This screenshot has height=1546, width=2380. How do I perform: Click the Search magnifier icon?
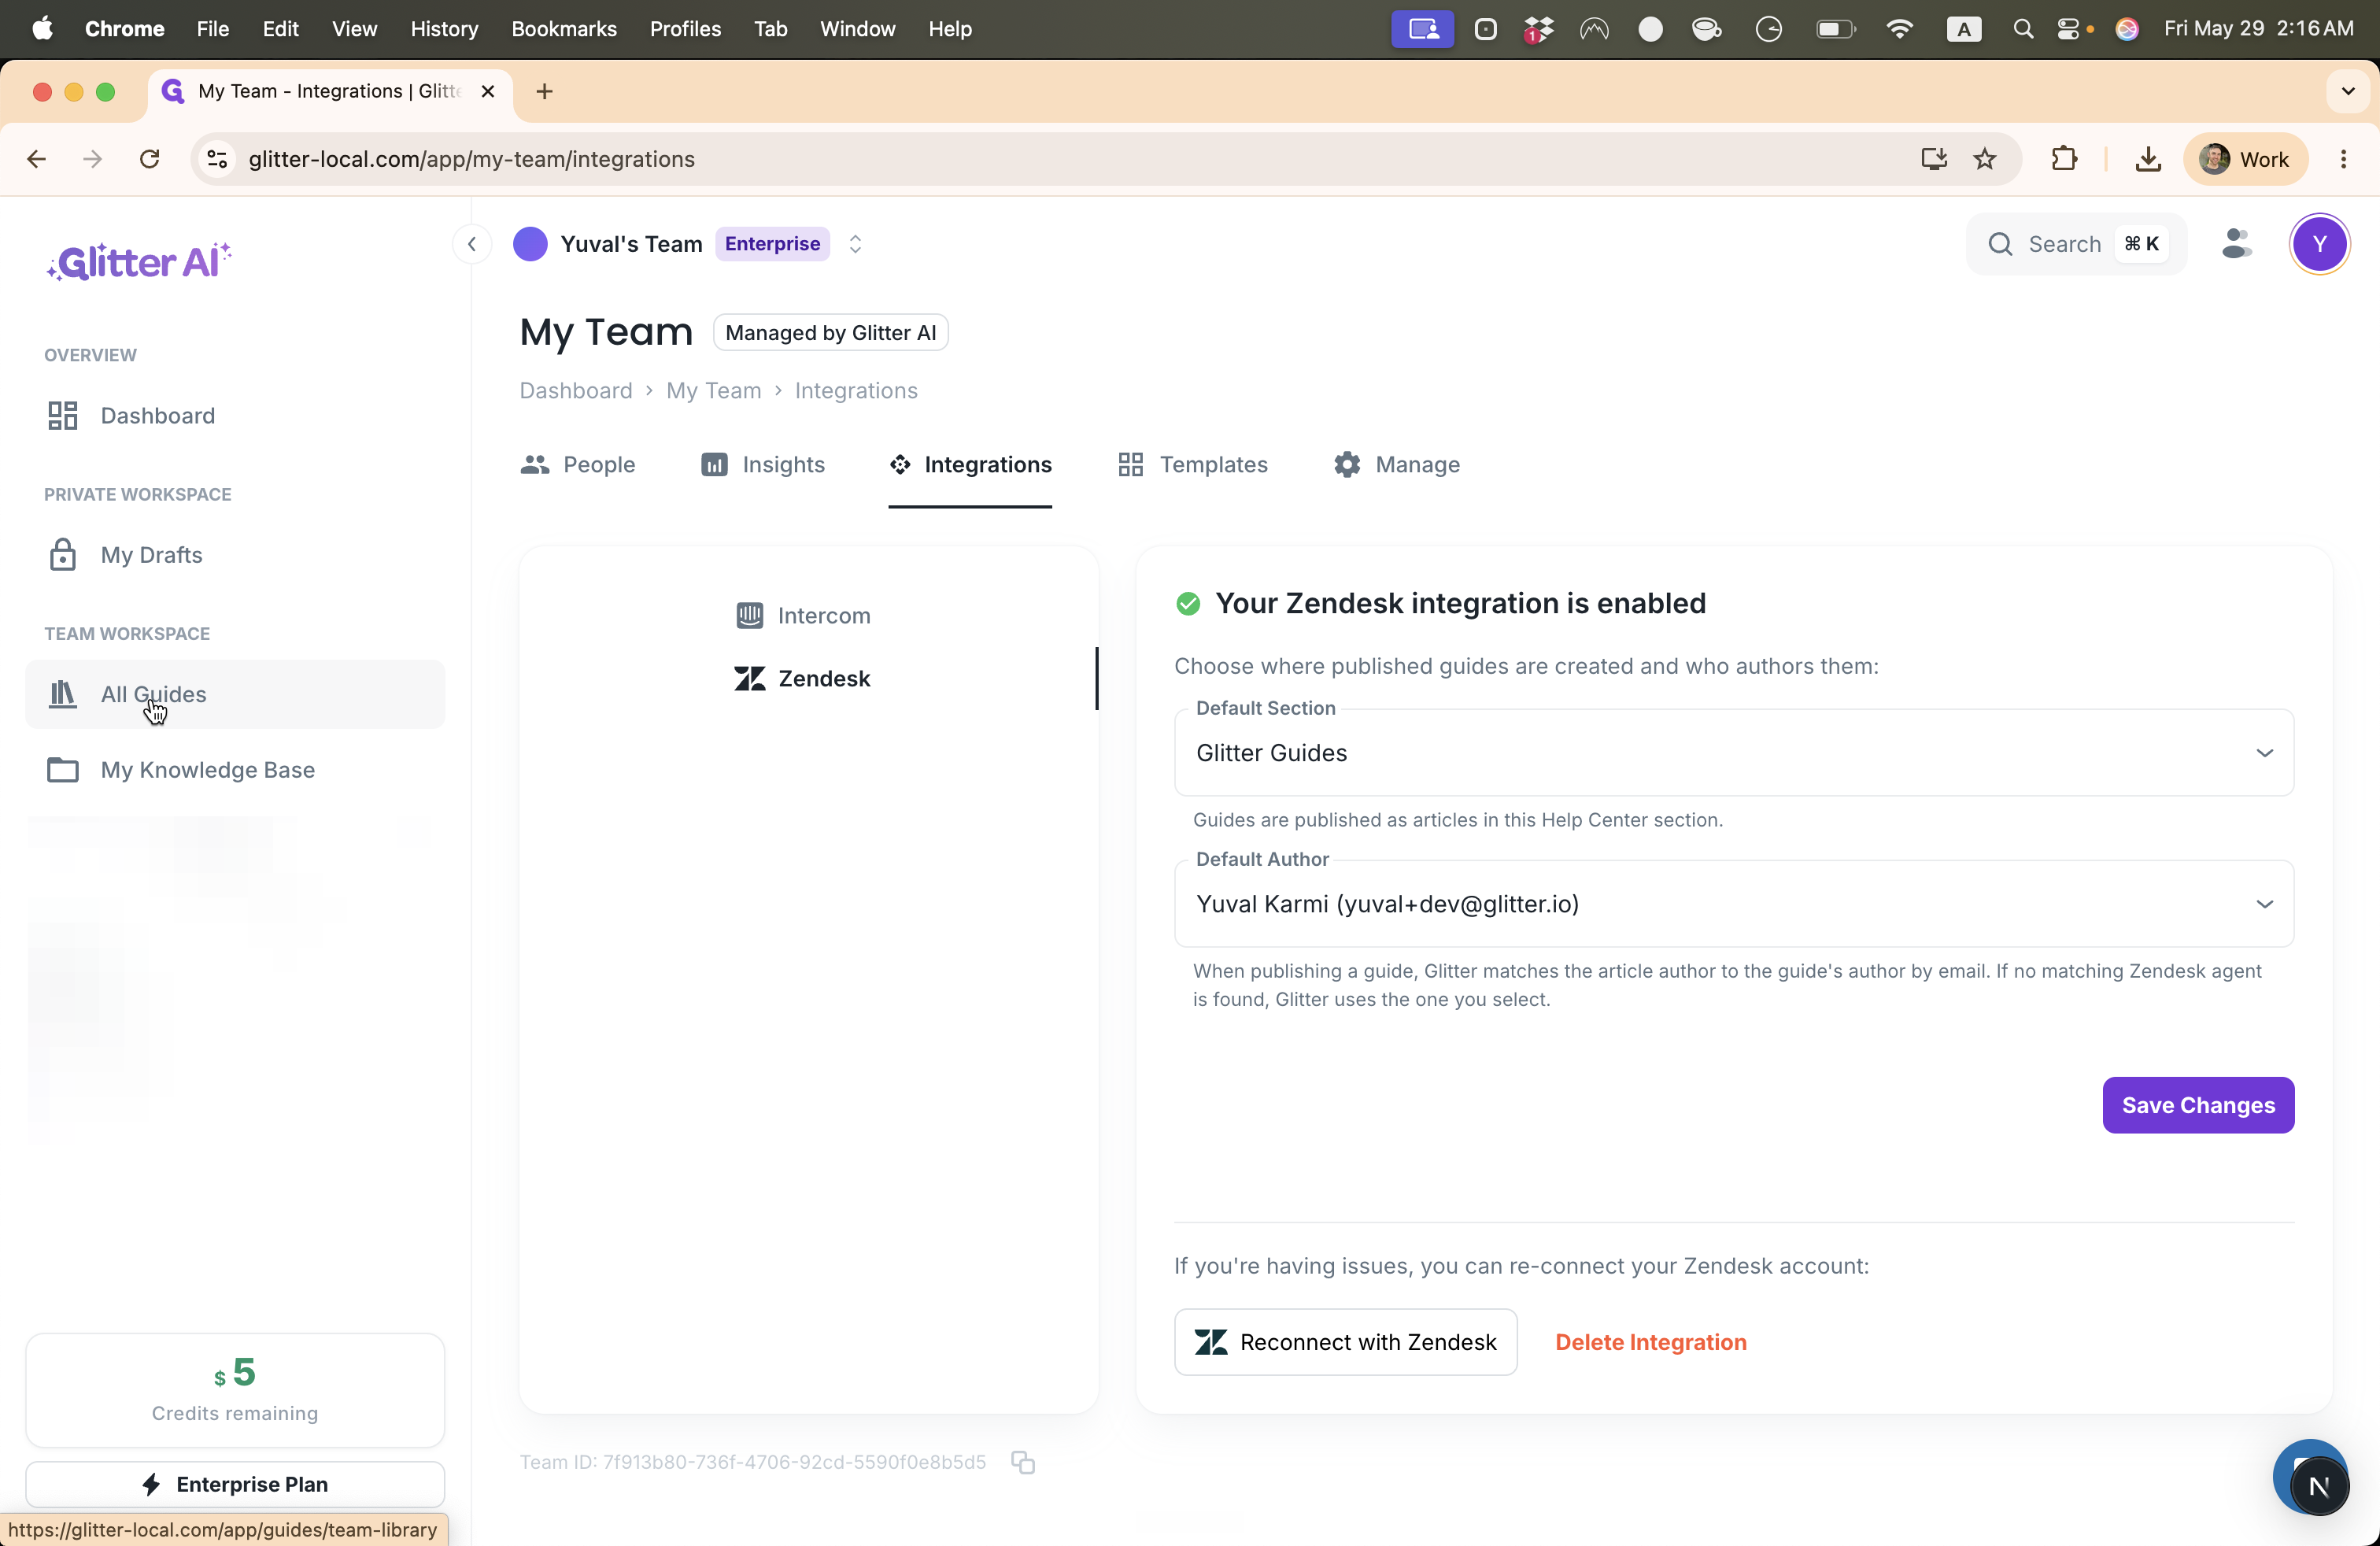click(x=2000, y=244)
